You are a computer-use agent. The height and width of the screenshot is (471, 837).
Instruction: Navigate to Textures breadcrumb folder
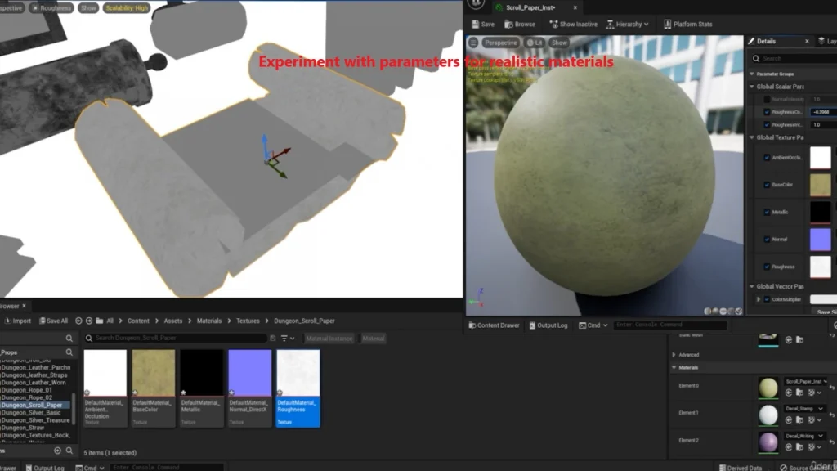point(248,321)
